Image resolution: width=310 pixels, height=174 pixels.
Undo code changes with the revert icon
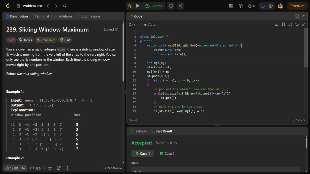[297, 24]
